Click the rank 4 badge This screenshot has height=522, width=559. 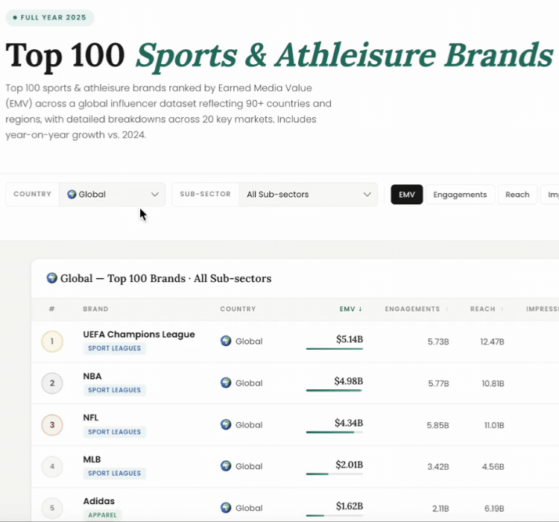point(52,466)
